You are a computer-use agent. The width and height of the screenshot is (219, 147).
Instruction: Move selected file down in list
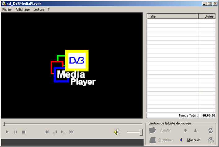point(195,131)
